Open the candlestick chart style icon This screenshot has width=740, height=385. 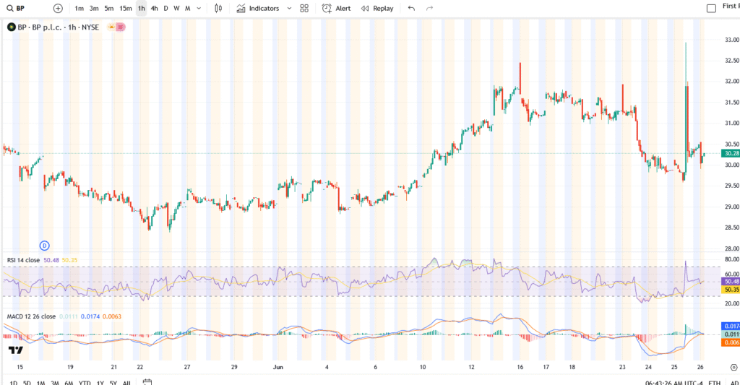[x=218, y=9]
